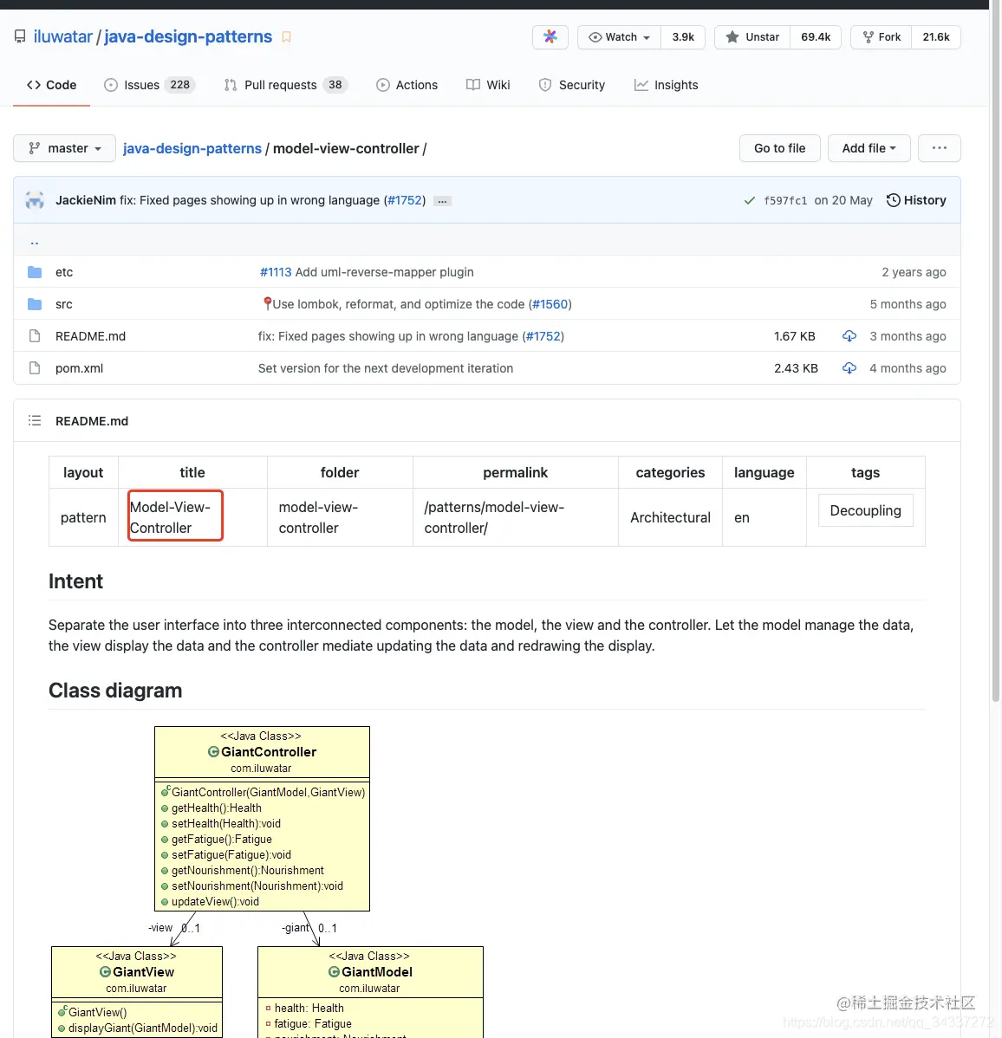Fork the repository
The width and height of the screenshot is (1002, 1038).
coord(882,37)
